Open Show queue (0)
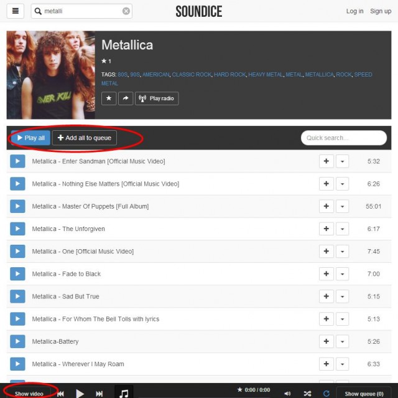 pyautogui.click(x=364, y=393)
